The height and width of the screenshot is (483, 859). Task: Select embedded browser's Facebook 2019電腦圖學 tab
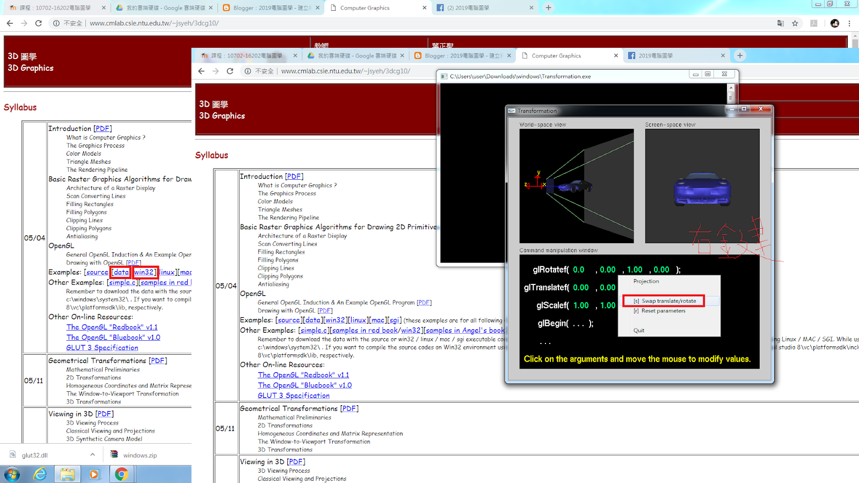click(676, 55)
